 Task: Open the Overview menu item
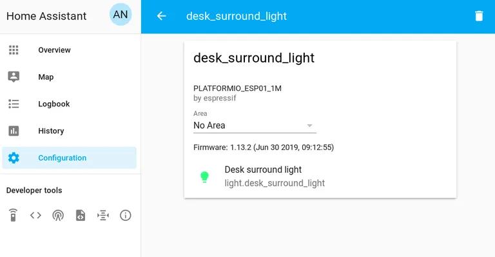tap(69, 50)
